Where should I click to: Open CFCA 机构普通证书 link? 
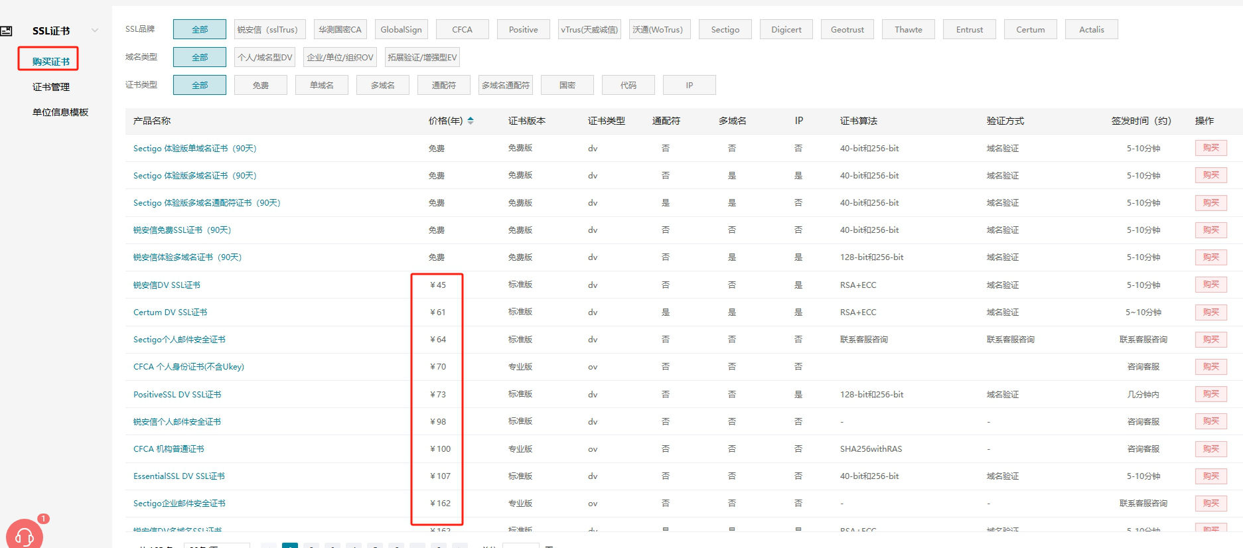pyautogui.click(x=169, y=449)
